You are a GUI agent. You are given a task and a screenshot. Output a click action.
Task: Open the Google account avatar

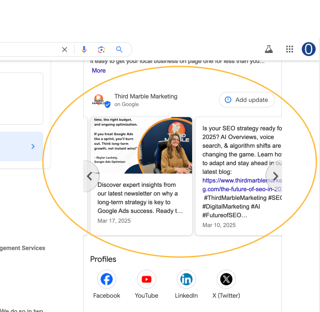[x=309, y=49]
